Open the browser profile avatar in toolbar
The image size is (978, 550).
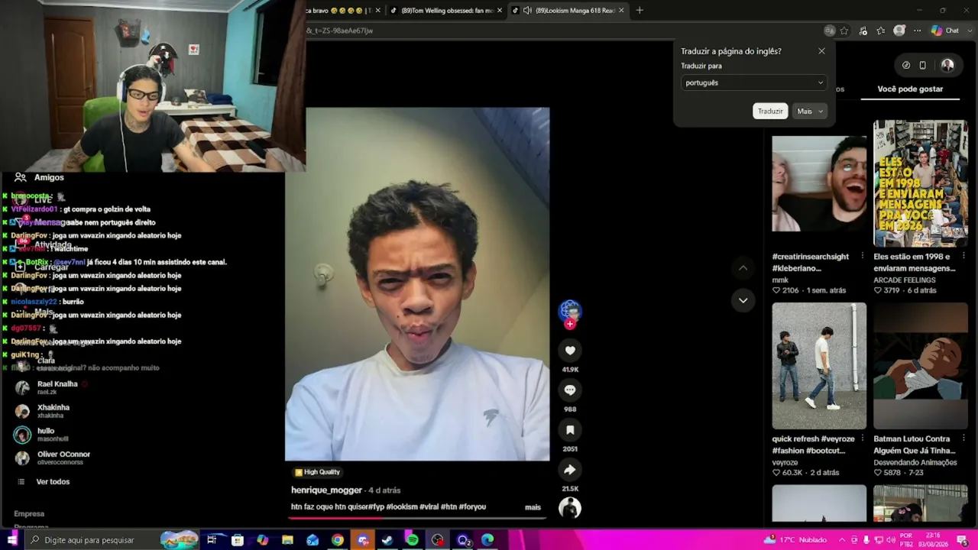click(x=899, y=31)
